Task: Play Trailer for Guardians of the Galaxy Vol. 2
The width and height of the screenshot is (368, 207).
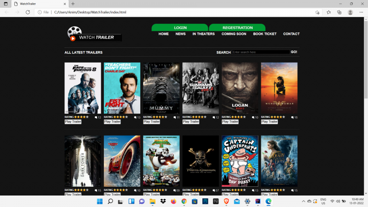Action: [191, 122]
